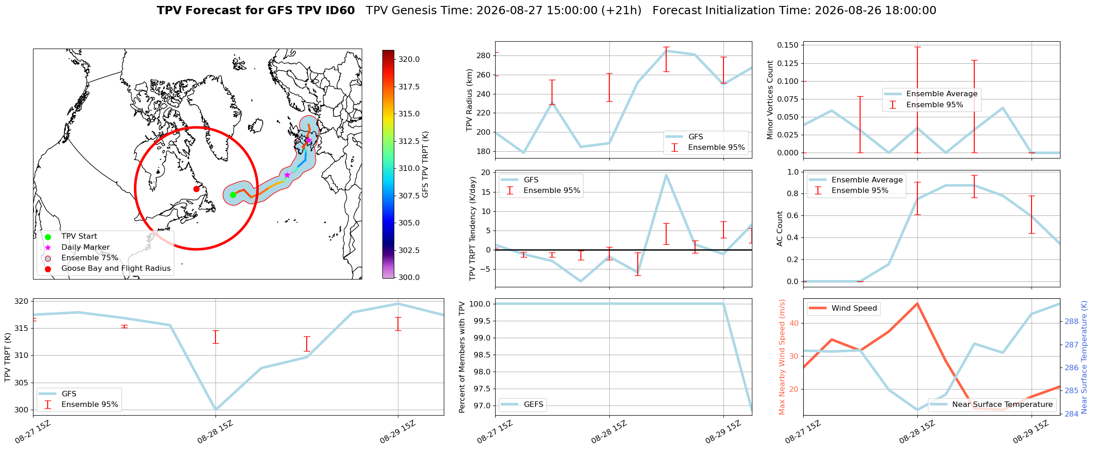Click the 280 tick on TPV Radius chart
The image size is (1093, 450).
coord(484,56)
